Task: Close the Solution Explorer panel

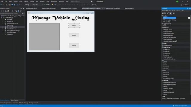Action: click(x=24, y=8)
